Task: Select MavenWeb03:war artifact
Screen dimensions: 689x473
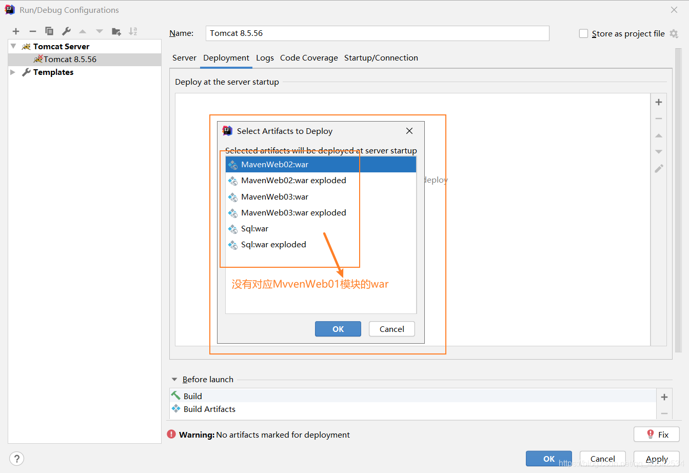Action: pyautogui.click(x=321, y=197)
